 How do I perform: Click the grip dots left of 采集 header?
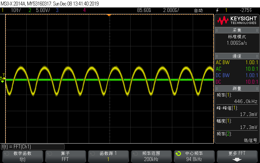[x=217, y=30]
